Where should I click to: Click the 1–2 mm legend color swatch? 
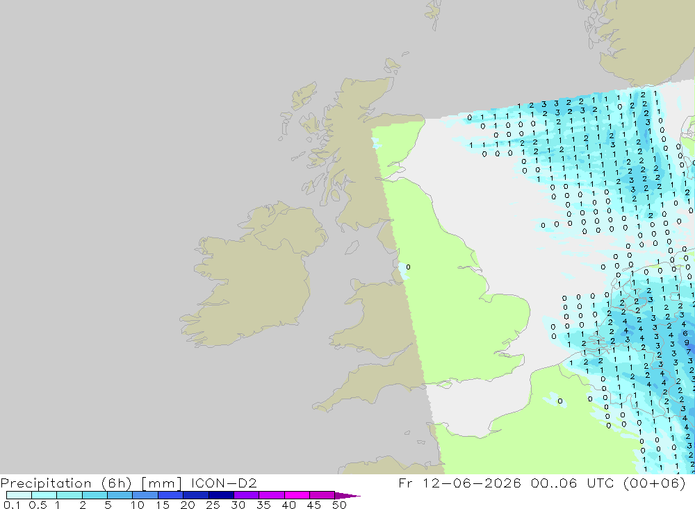69,495
